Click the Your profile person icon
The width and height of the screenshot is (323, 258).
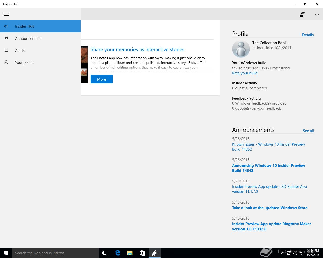click(x=6, y=62)
